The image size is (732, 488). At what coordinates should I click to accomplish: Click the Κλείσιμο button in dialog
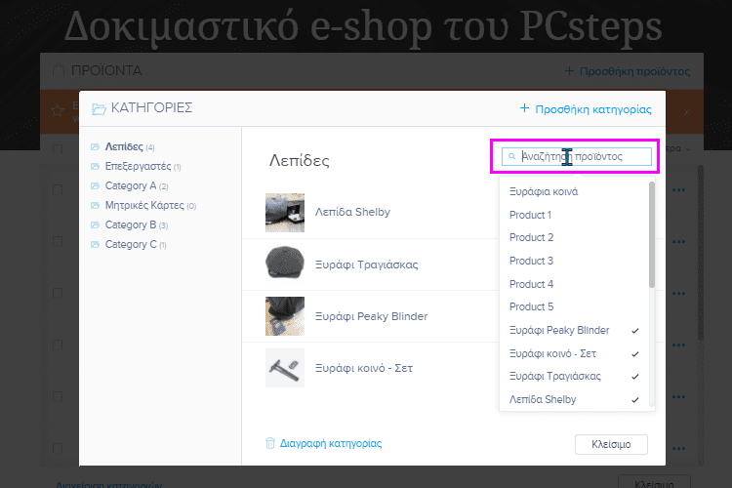click(611, 444)
